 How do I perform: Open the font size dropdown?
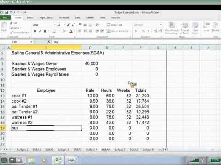coord(64,25)
